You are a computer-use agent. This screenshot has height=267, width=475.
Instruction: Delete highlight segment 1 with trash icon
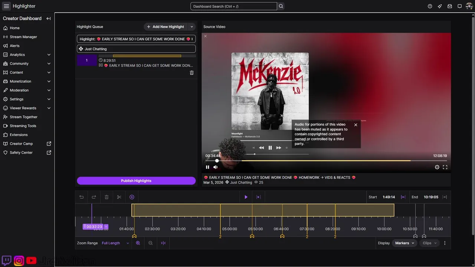(x=191, y=73)
